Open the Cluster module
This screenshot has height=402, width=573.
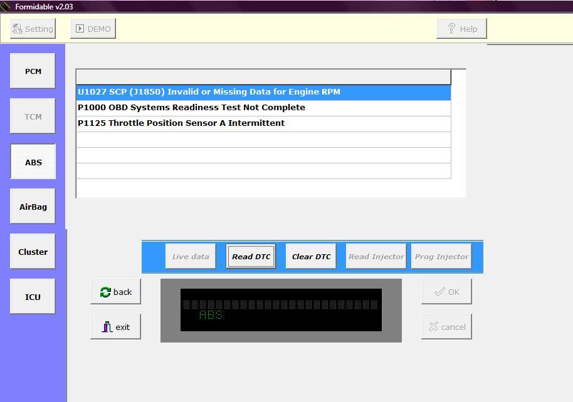(x=33, y=252)
